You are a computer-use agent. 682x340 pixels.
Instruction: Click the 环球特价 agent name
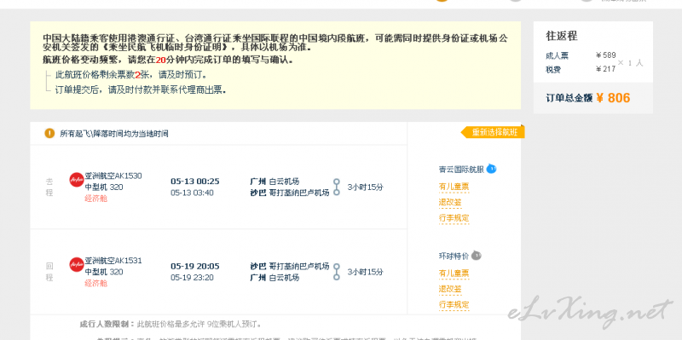click(x=454, y=256)
